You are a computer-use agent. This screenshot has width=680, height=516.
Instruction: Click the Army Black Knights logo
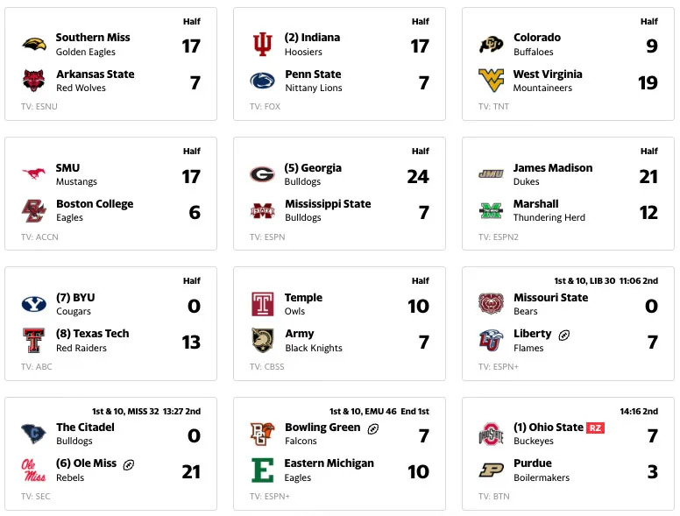(262, 341)
